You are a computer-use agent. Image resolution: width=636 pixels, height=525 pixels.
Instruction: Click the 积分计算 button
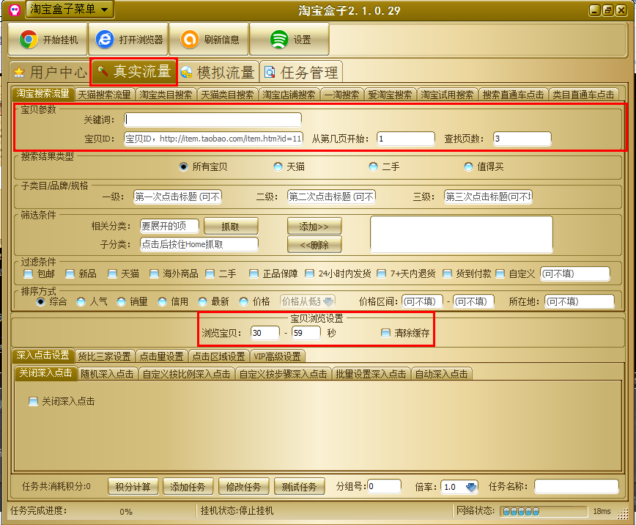pos(133,486)
